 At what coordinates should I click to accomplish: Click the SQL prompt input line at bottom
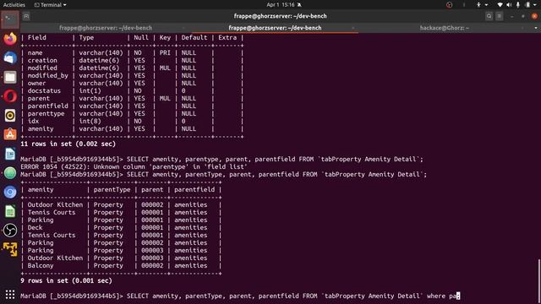[x=240, y=296]
